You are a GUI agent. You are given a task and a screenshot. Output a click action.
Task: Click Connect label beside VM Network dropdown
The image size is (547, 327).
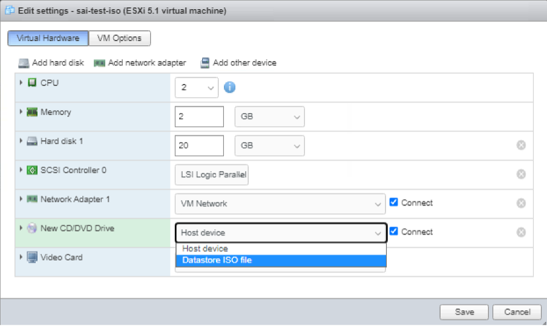417,203
